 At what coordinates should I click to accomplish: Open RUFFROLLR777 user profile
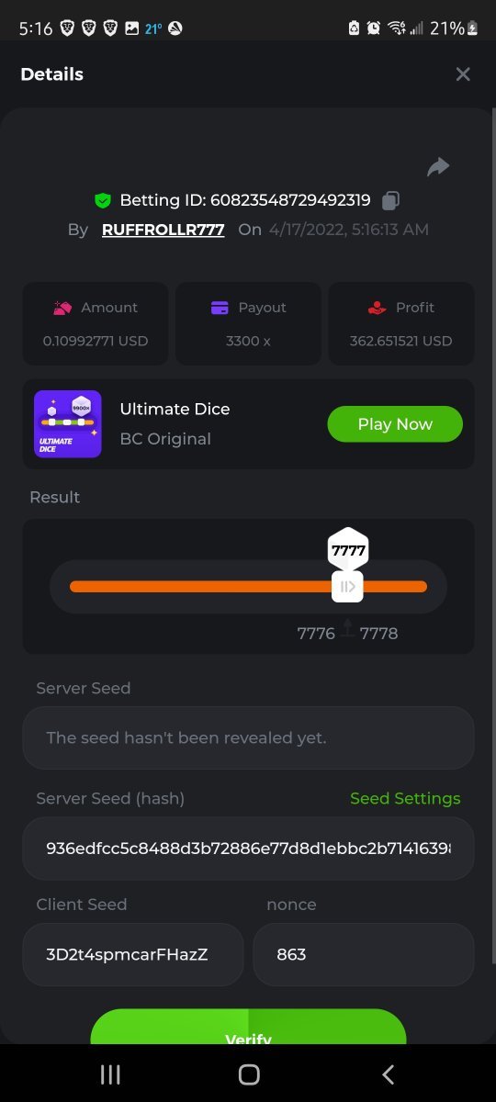tap(163, 230)
